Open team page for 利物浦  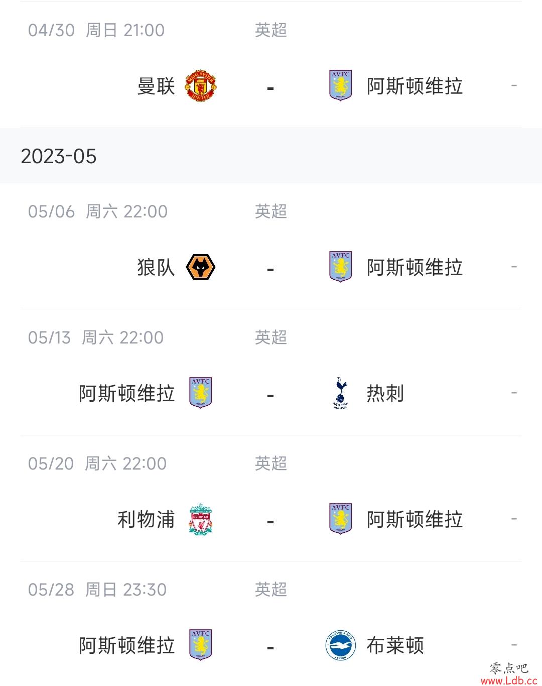click(x=146, y=519)
